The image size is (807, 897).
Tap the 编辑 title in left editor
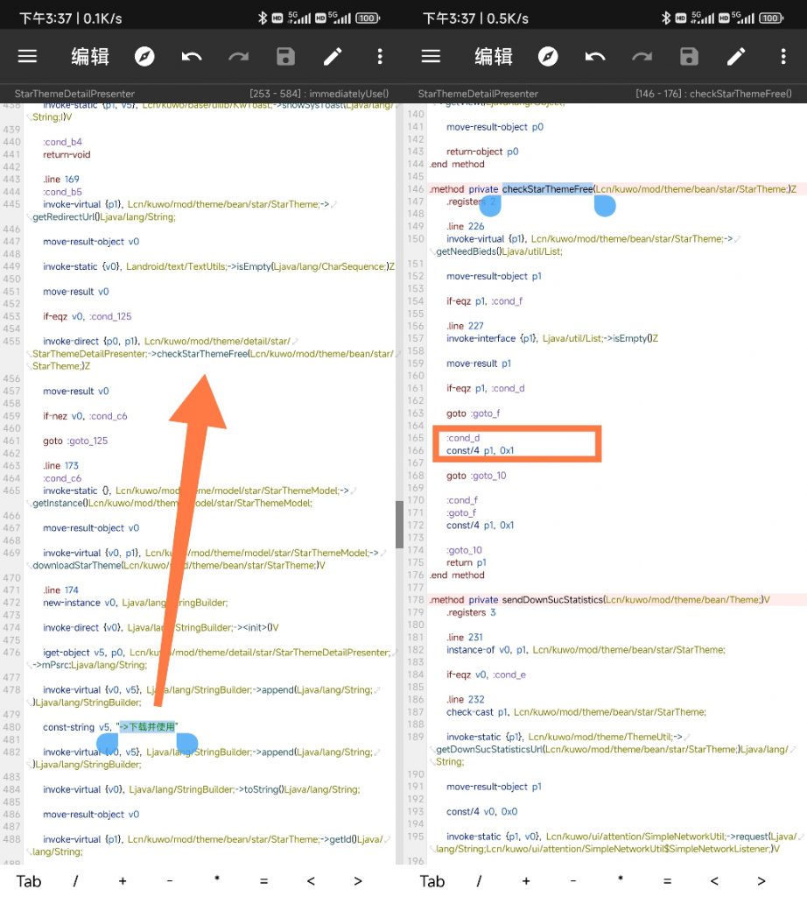90,57
